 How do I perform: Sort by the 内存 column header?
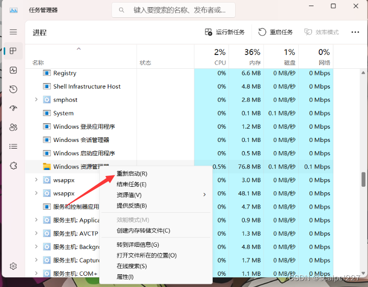[x=246, y=56]
